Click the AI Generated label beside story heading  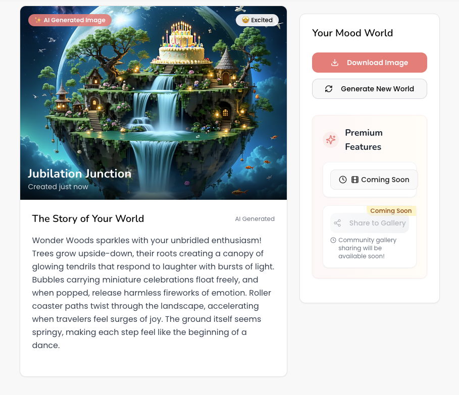pyautogui.click(x=254, y=219)
